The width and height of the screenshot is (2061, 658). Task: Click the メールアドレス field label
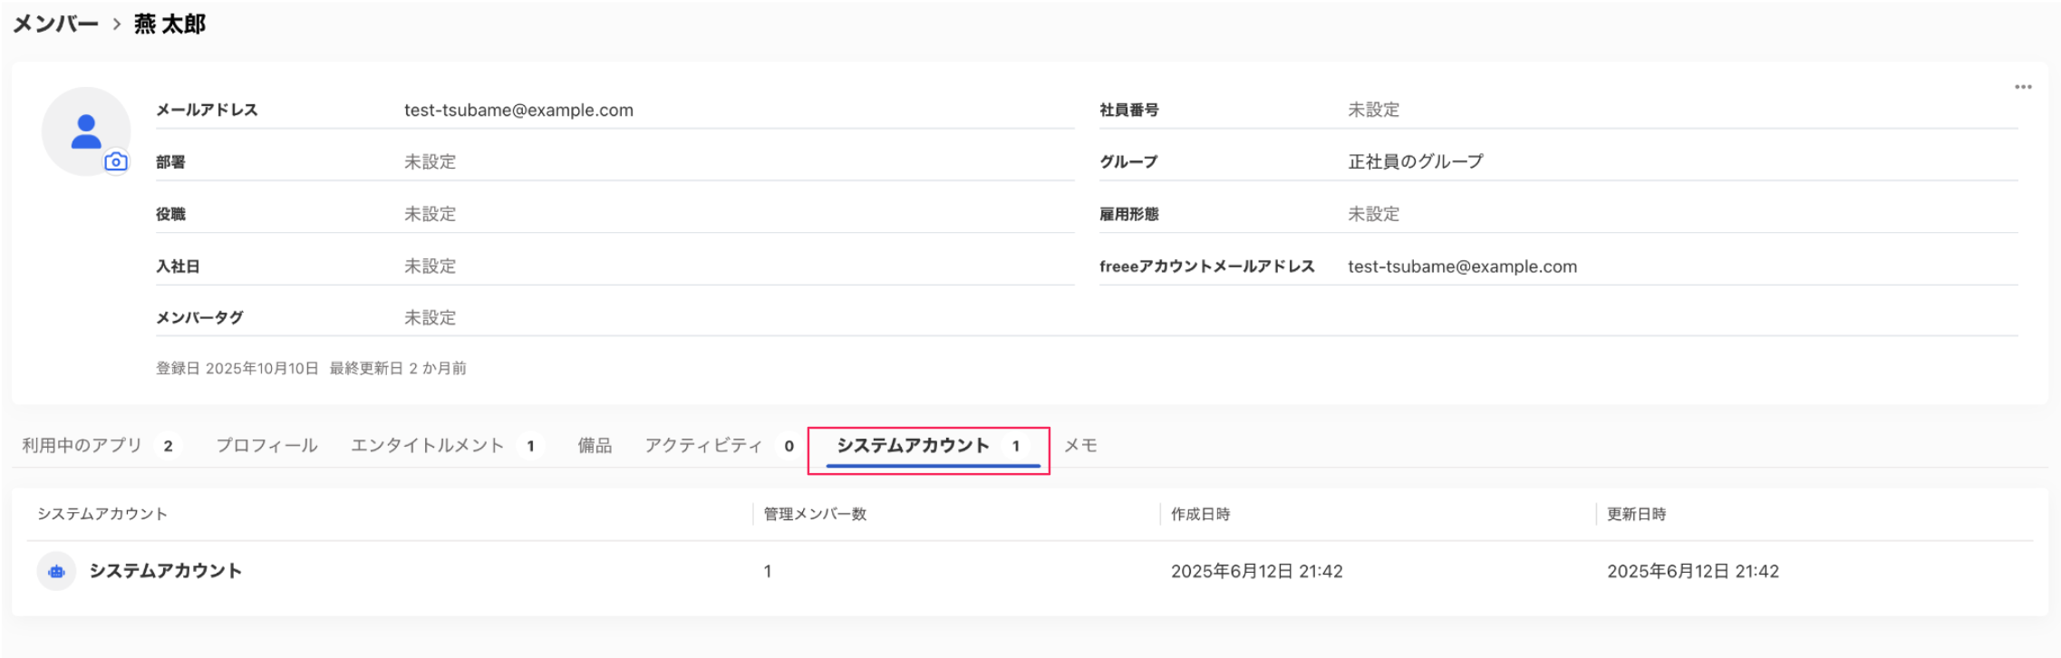pyautogui.click(x=207, y=110)
